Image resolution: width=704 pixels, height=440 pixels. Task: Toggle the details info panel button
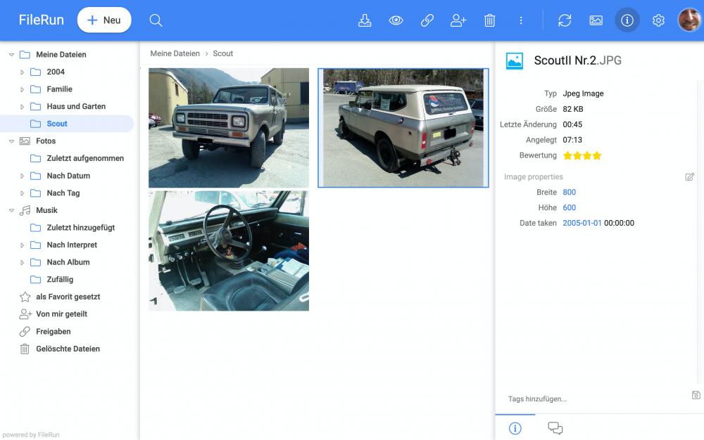point(627,20)
